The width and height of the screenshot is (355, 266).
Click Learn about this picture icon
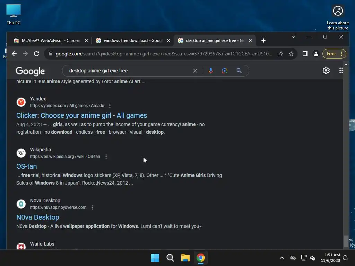click(x=338, y=18)
